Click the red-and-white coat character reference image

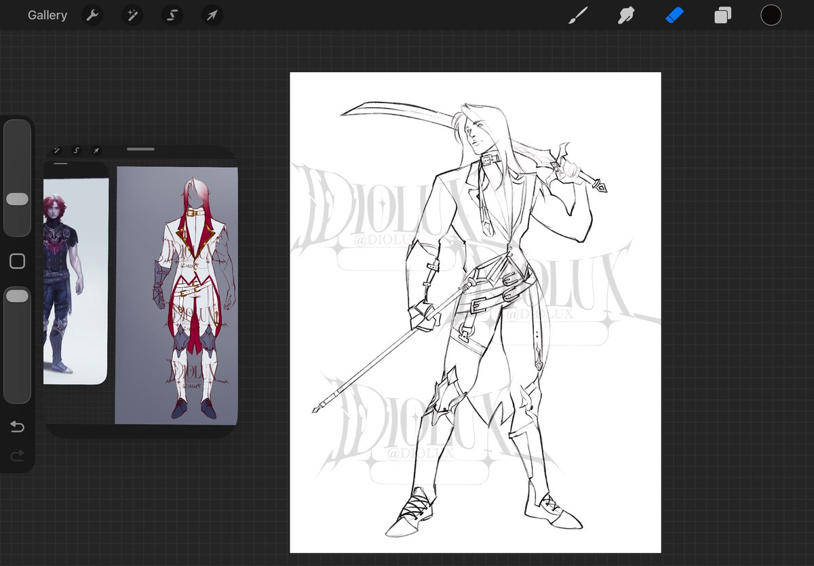pos(177,296)
